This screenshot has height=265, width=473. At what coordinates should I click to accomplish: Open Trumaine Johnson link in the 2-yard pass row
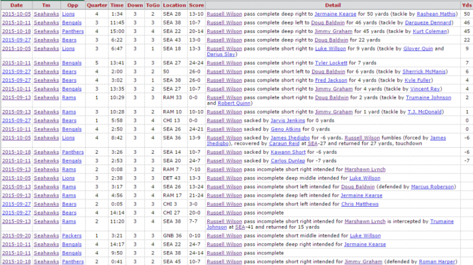(x=428, y=98)
